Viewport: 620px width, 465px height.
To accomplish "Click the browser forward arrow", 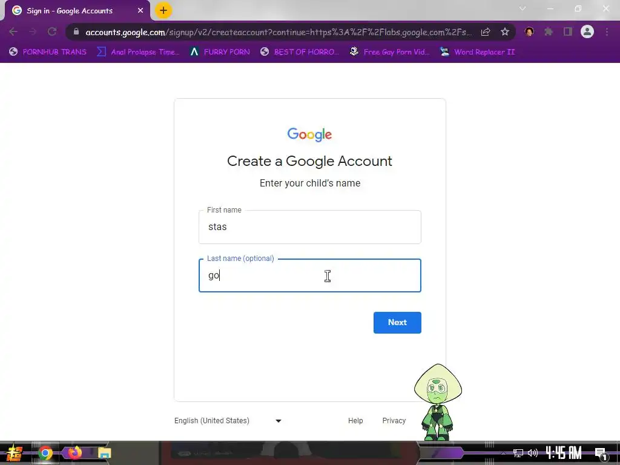I will [33, 31].
